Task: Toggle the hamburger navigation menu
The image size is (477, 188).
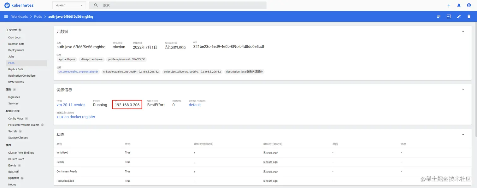Action: click(x=6, y=16)
